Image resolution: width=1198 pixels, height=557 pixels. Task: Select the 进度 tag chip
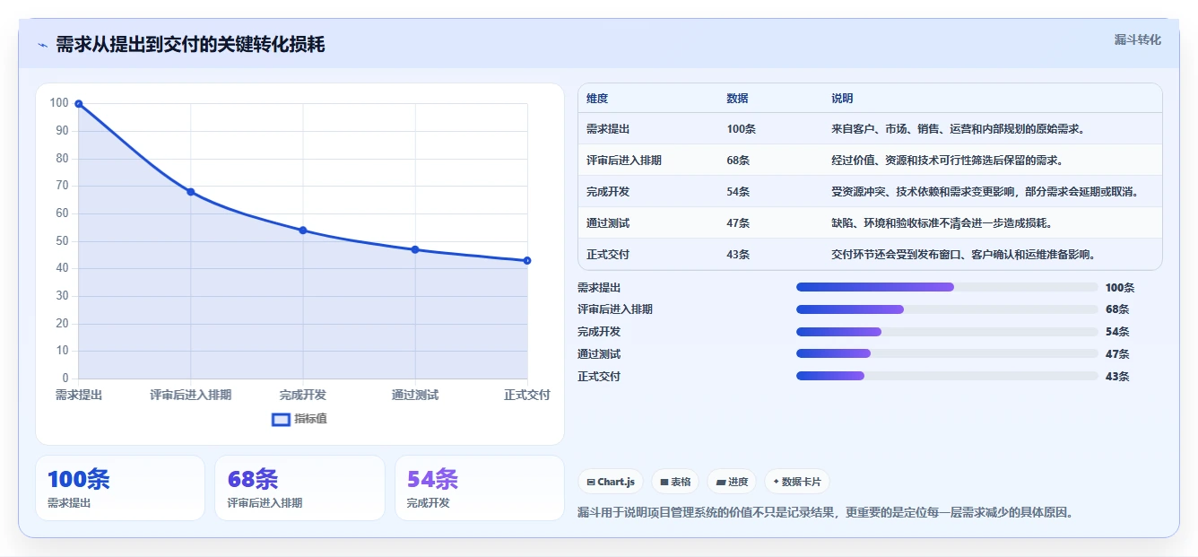[732, 482]
